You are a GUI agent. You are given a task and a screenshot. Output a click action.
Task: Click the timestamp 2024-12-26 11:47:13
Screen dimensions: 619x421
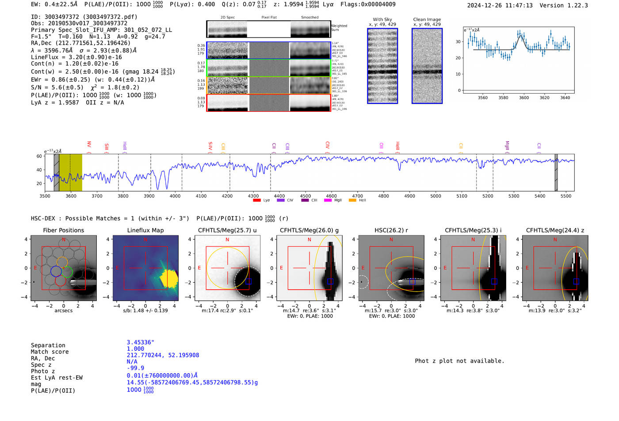[x=500, y=5]
